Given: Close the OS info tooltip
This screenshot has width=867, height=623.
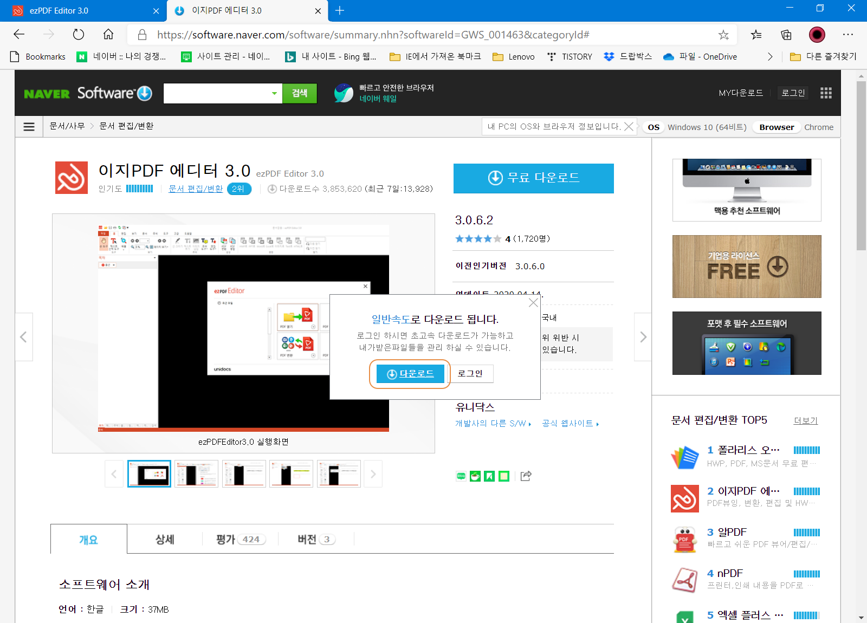Looking at the screenshot, I should click(x=629, y=126).
